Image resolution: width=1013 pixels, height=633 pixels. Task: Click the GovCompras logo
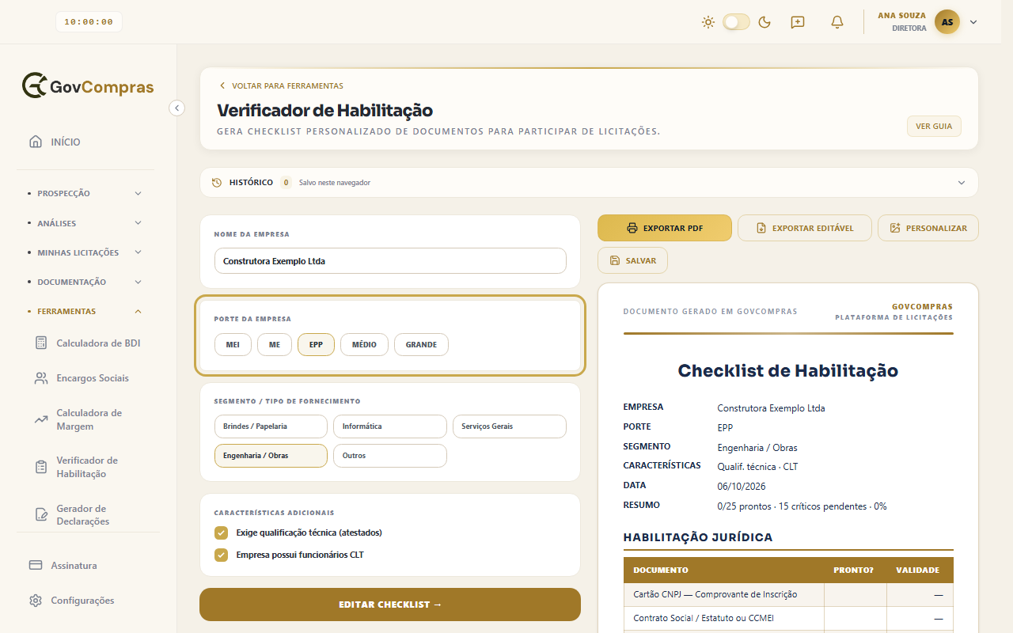point(88,86)
